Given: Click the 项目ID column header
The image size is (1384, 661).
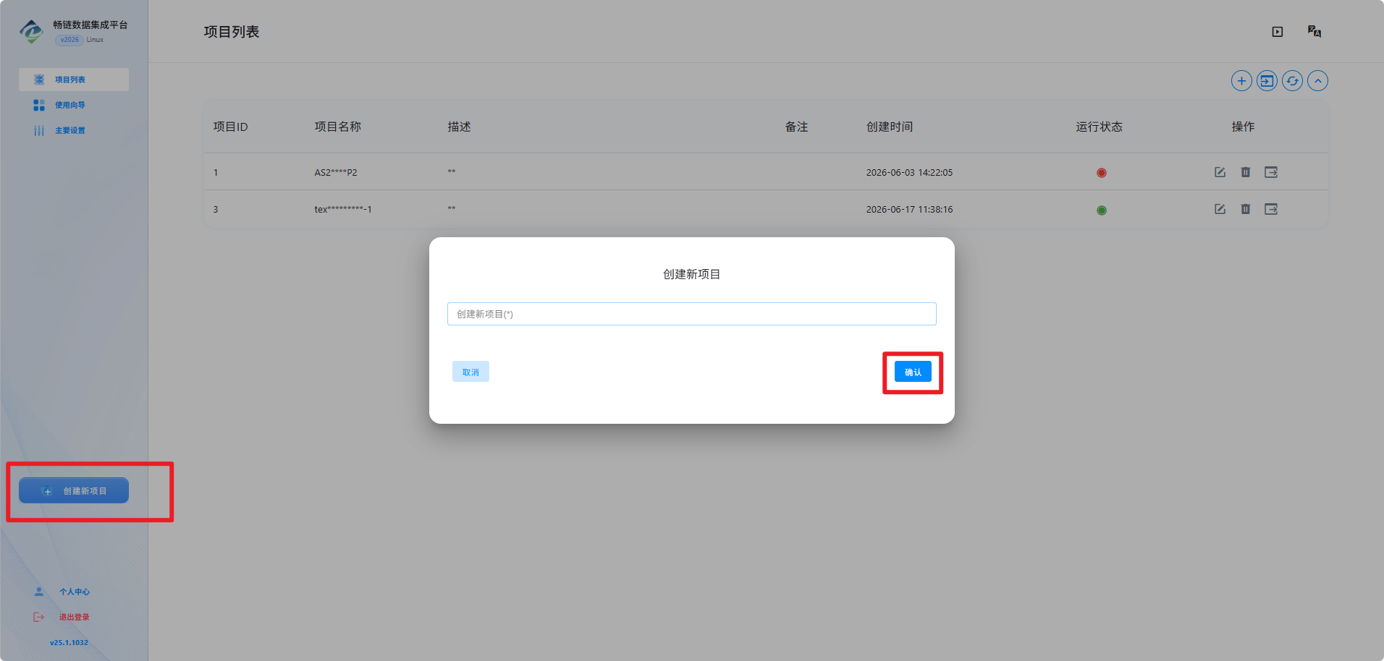Looking at the screenshot, I should (x=230, y=127).
